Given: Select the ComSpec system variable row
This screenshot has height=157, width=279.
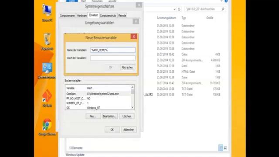Looking at the screenshot, I should coord(98,94).
